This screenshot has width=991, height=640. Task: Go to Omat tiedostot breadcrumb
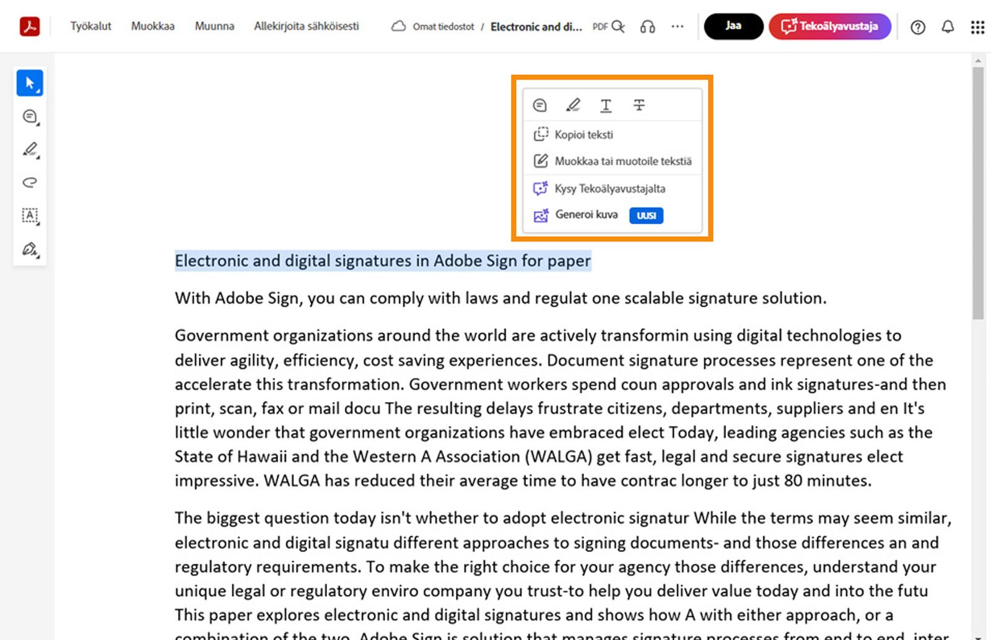pos(443,27)
